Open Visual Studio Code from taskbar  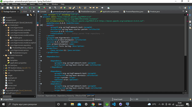tap(114, 104)
